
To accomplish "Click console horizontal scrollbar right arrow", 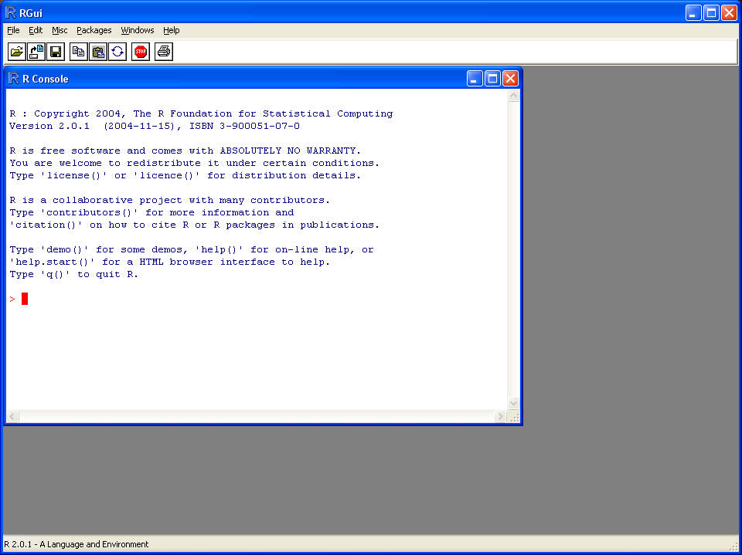I will coord(500,417).
